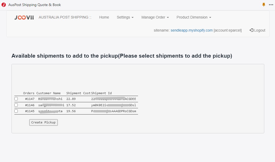Click shipment cost 19.56 in the table

(x=71, y=111)
